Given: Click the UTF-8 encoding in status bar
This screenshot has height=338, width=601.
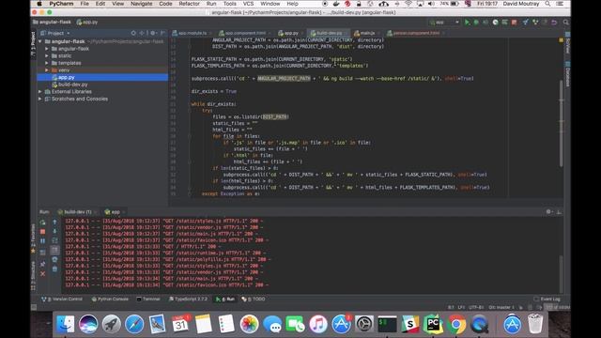Looking at the screenshot, I should 476,307.
